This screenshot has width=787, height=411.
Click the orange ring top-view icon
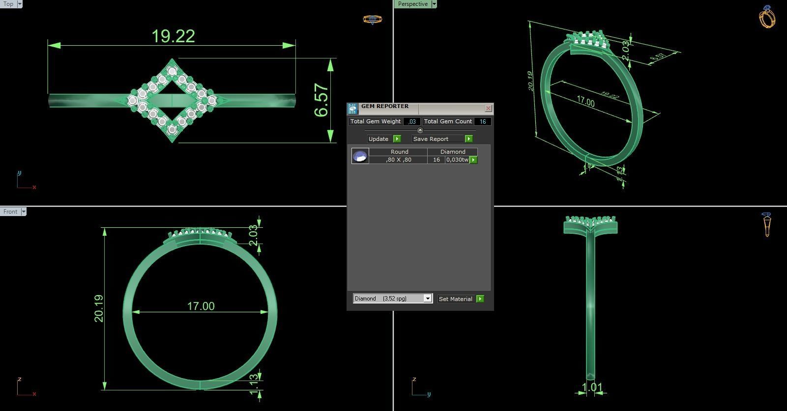point(372,20)
